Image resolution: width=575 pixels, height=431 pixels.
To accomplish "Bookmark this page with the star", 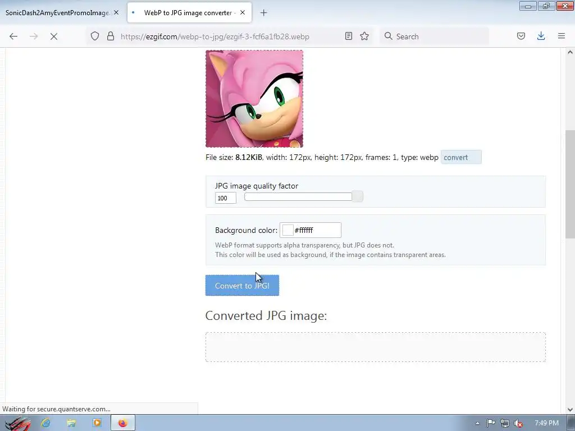I will pos(364,36).
